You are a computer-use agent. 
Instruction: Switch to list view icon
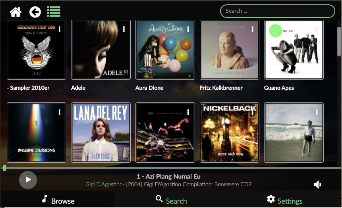click(x=54, y=12)
